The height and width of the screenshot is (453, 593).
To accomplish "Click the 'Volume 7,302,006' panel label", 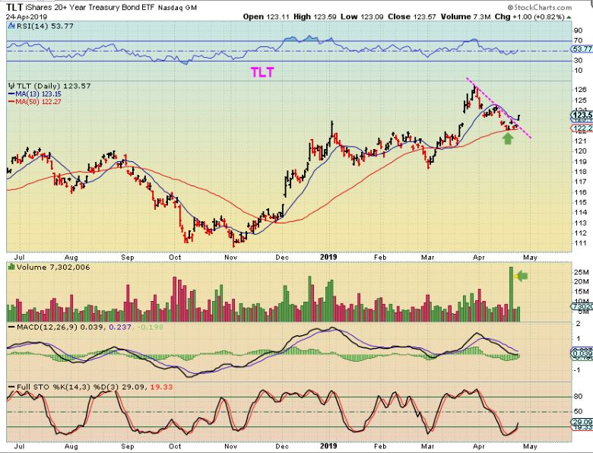I will tap(53, 268).
